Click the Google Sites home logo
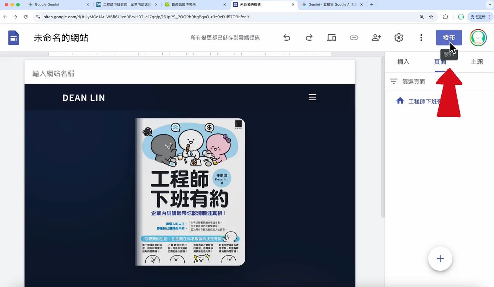 [14, 38]
